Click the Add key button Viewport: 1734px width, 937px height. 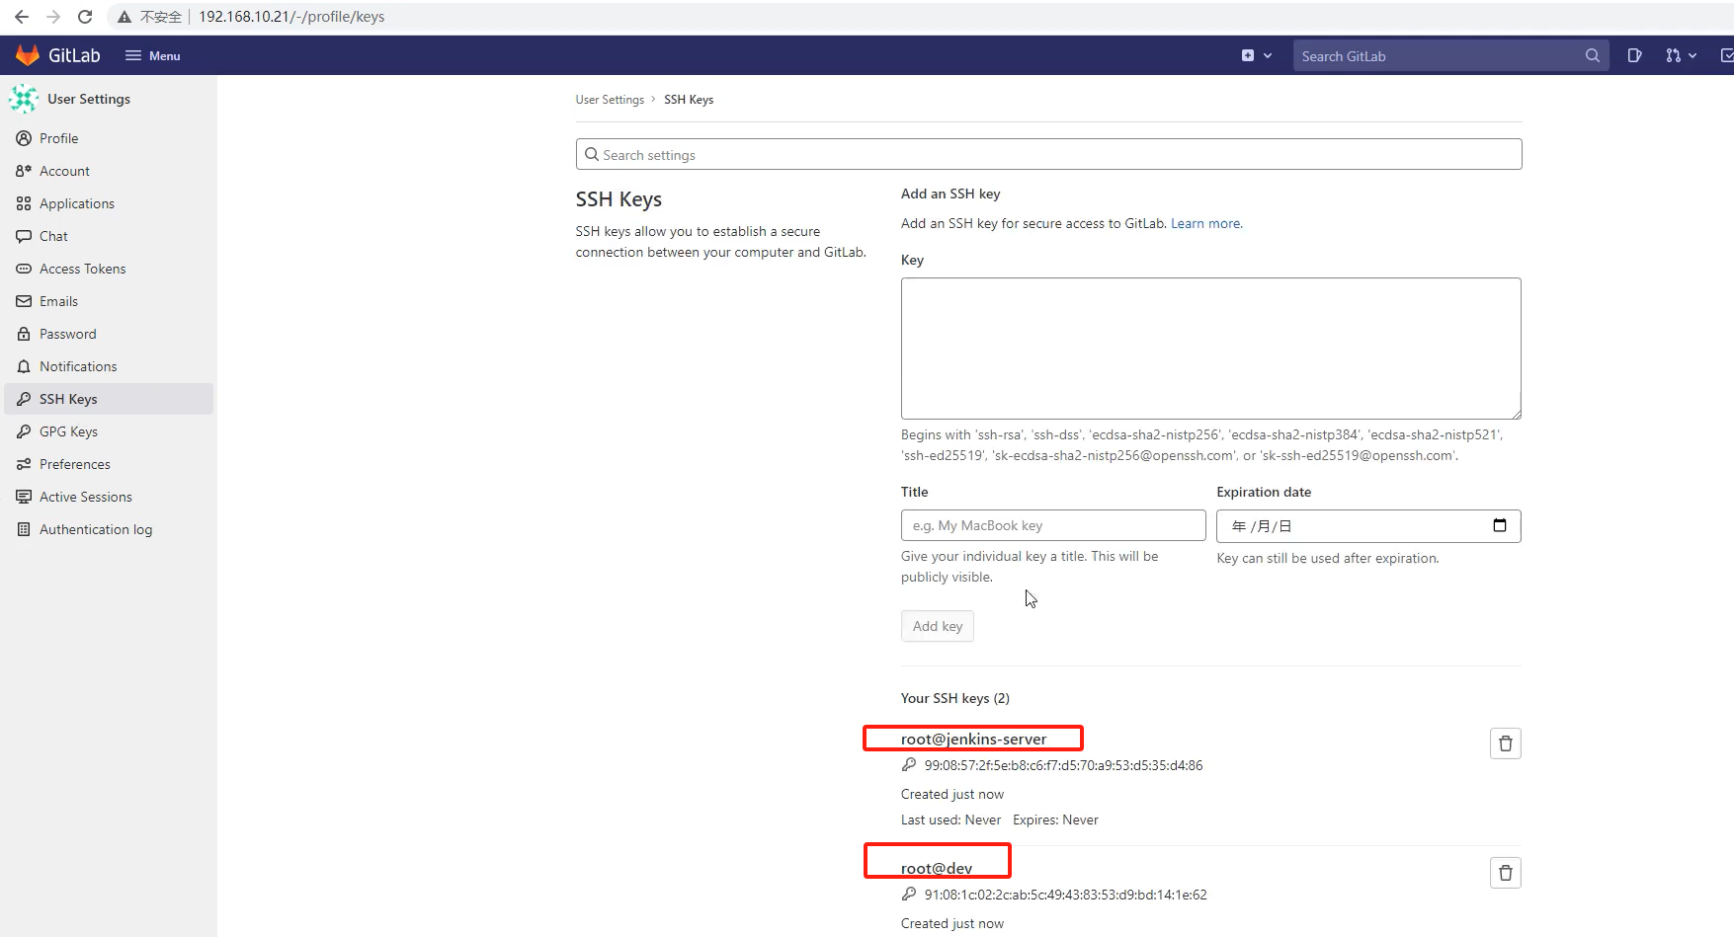tap(938, 626)
